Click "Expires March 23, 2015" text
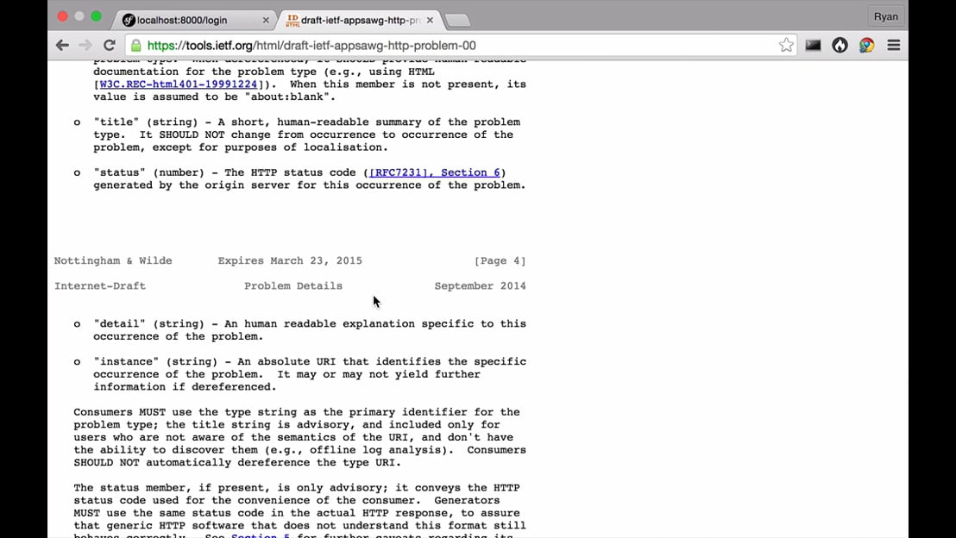The width and height of the screenshot is (956, 538). (x=290, y=260)
